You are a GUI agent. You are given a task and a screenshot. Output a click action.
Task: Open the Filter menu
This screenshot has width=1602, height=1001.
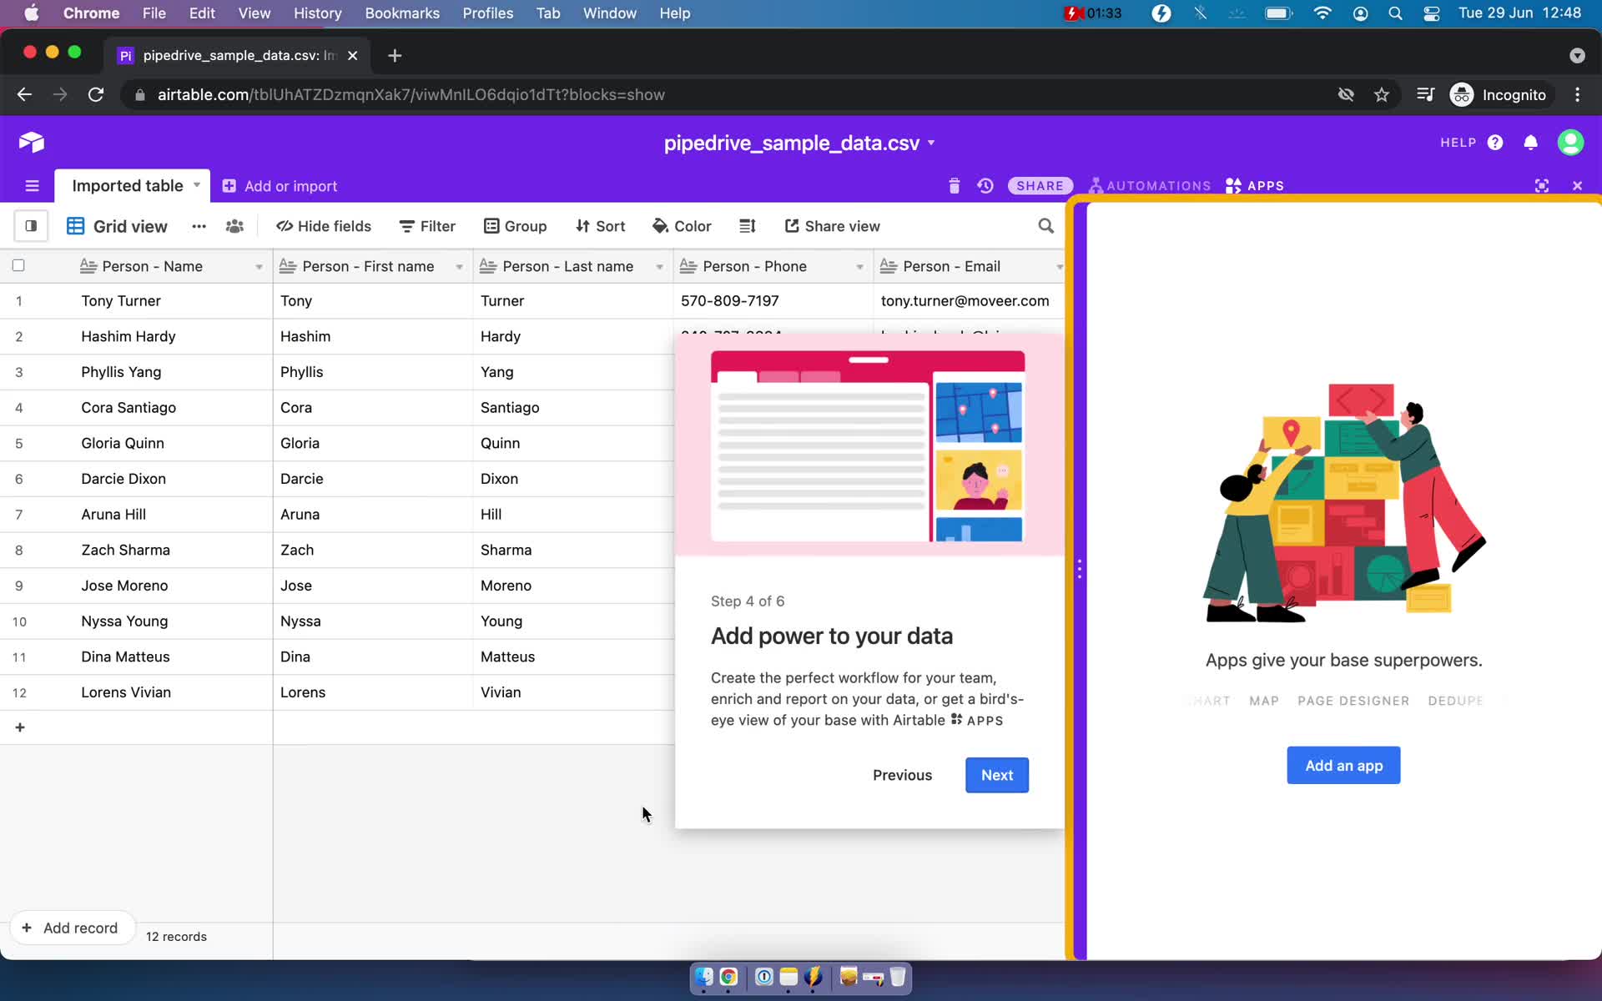(x=427, y=226)
